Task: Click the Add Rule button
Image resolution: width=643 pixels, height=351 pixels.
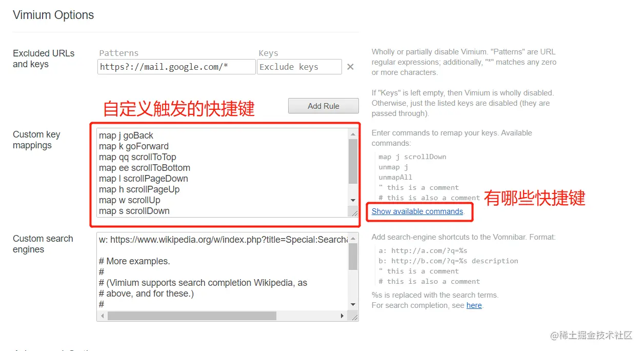Action: point(323,106)
